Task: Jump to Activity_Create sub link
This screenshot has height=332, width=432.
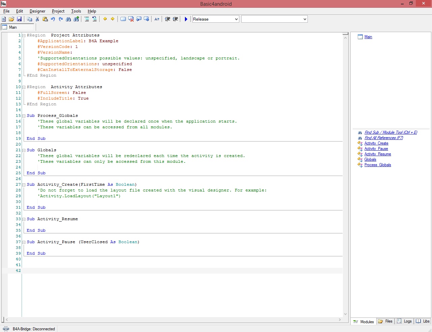Action: point(376,143)
